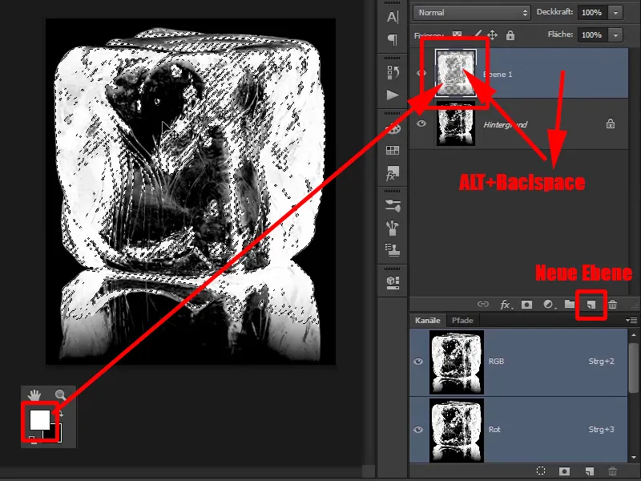Toggle lock all padlock icon

point(510,35)
